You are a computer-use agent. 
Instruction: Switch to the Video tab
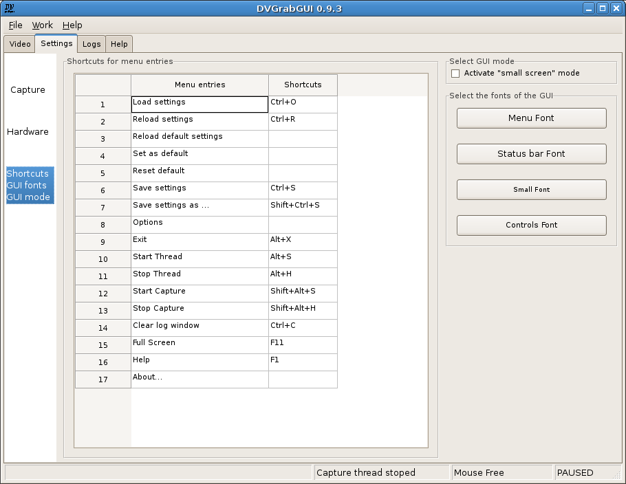(20, 44)
